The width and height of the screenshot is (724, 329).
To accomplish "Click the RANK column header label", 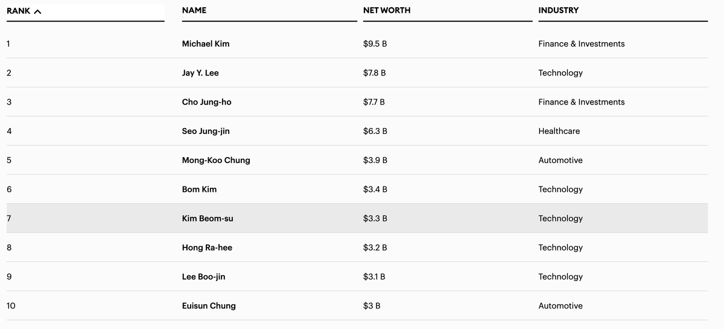I will [x=19, y=11].
